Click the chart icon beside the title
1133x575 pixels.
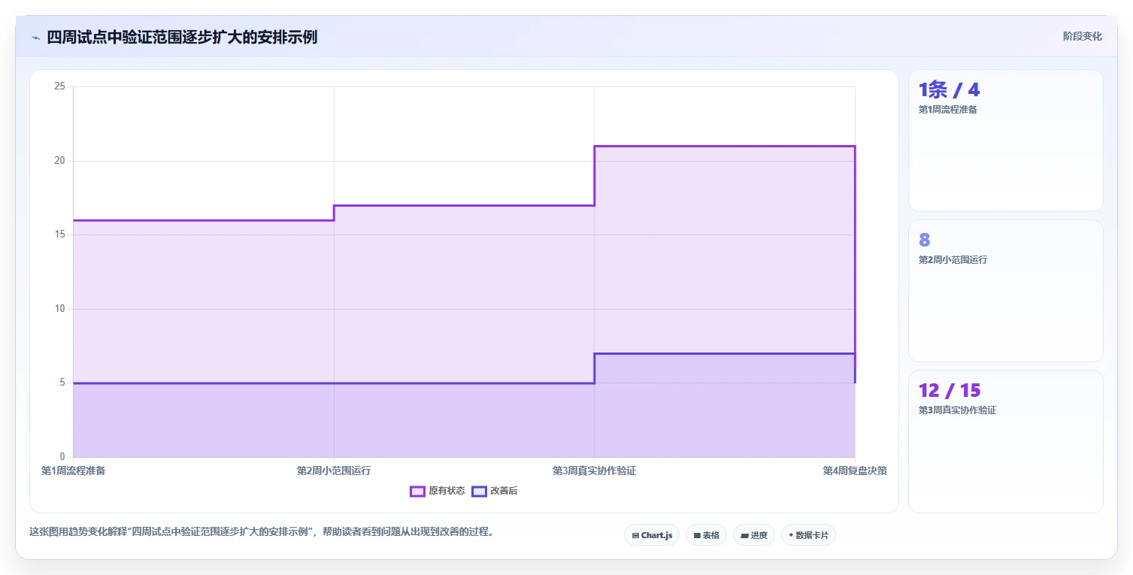[35, 38]
